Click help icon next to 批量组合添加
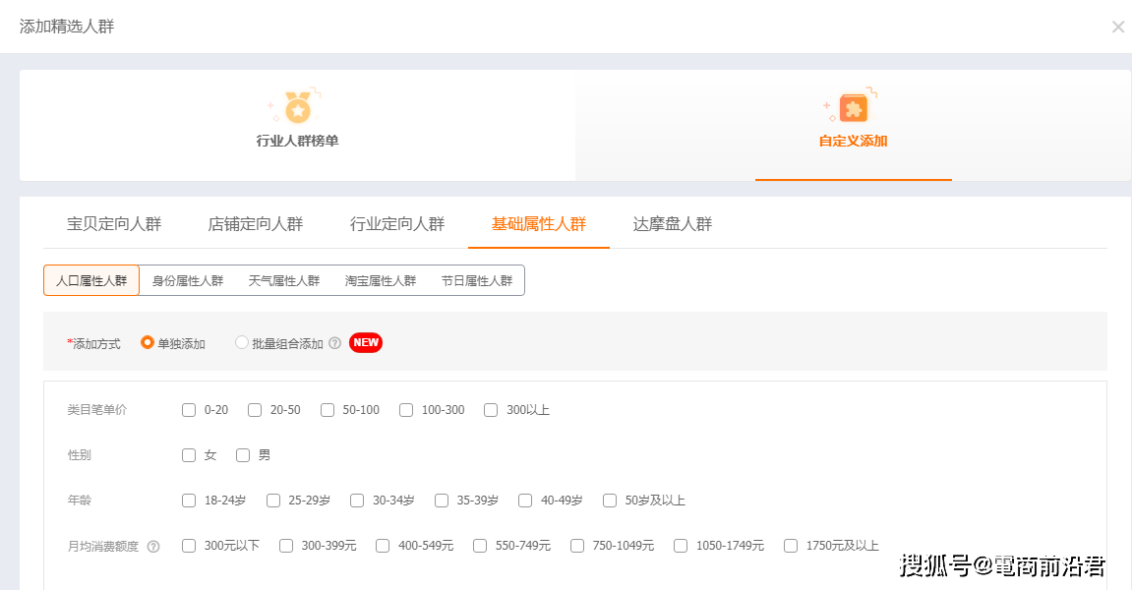The height and width of the screenshot is (590, 1132). [335, 343]
